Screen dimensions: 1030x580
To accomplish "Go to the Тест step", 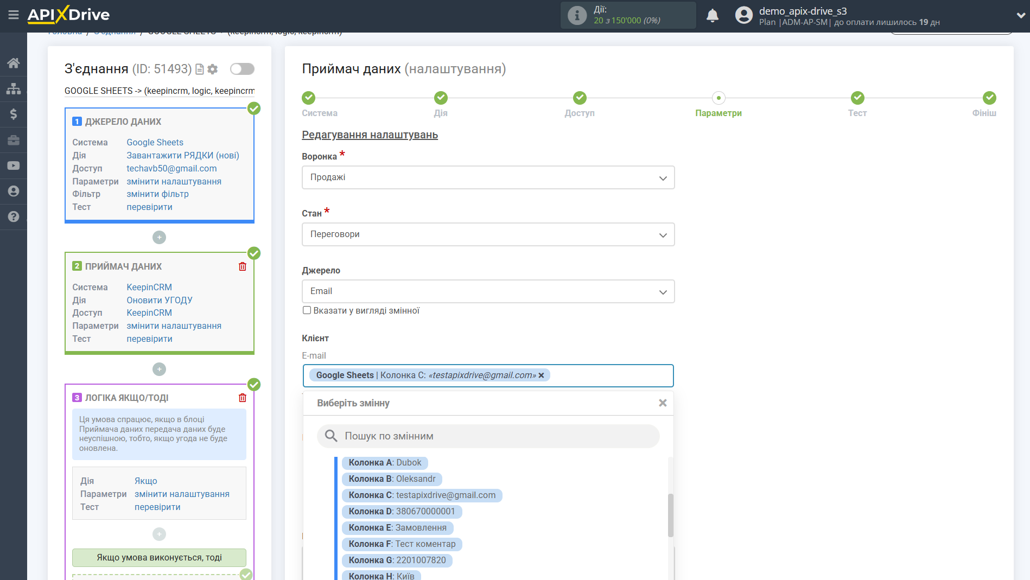I will pyautogui.click(x=857, y=98).
